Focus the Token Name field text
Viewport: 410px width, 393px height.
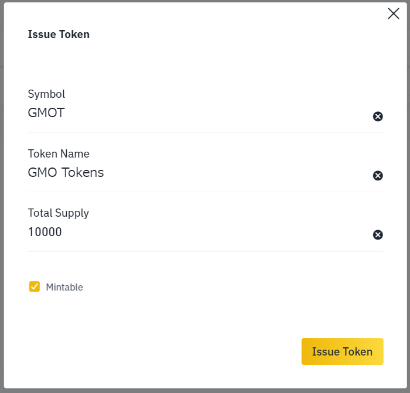[x=199, y=173]
